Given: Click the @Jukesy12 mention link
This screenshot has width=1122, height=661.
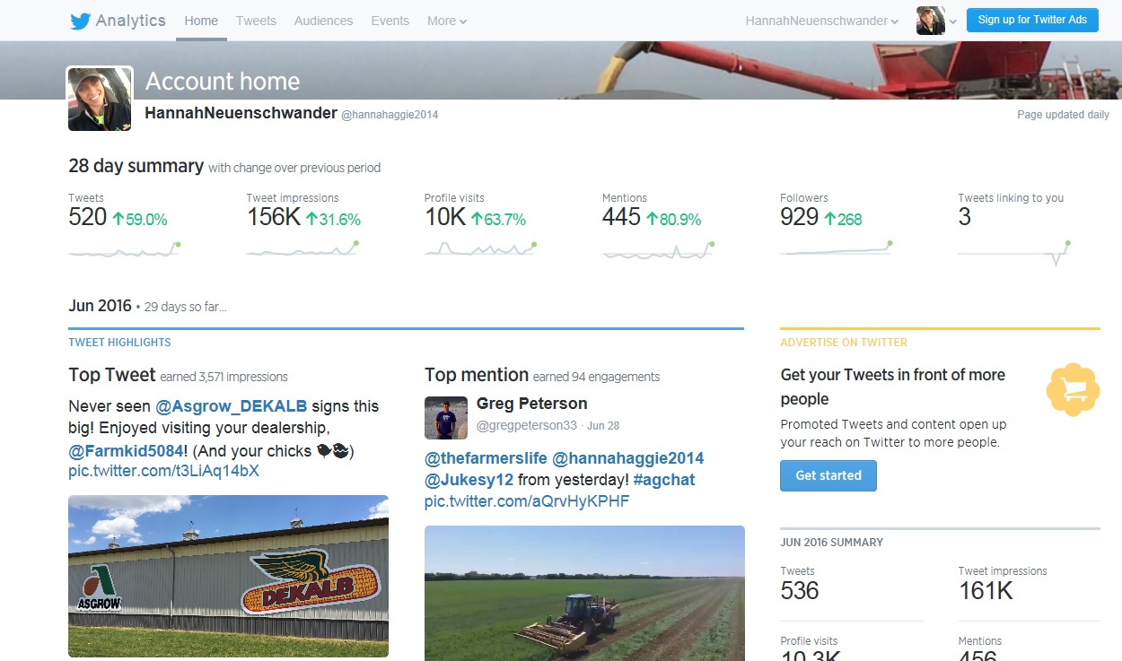Looking at the screenshot, I should coord(469,480).
